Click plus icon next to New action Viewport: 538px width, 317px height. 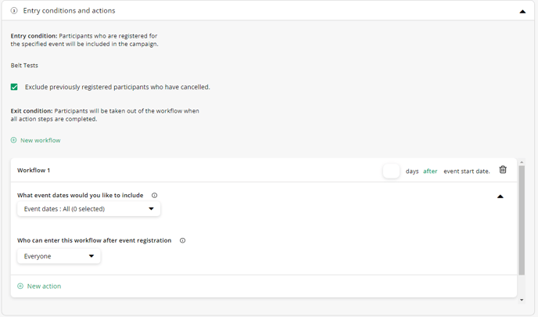[x=20, y=286]
